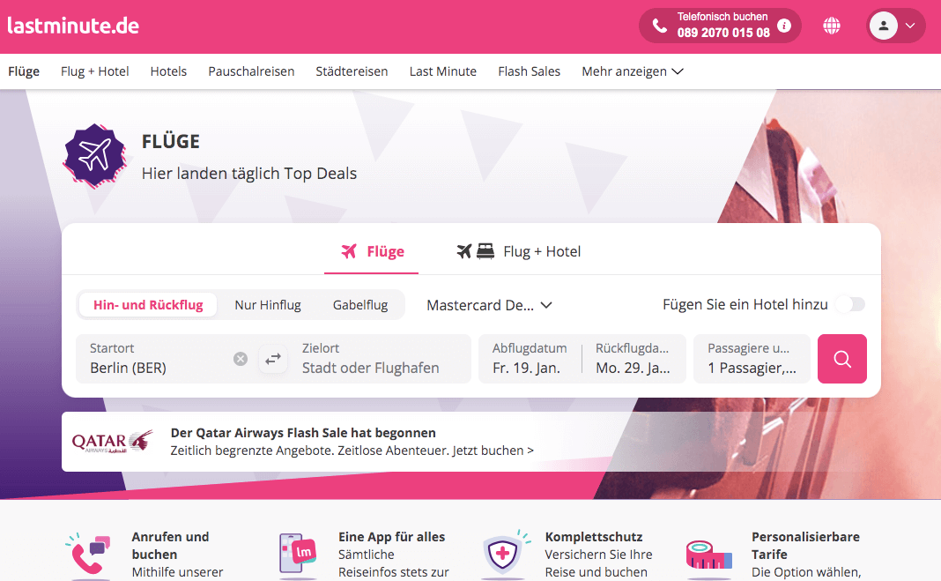Image resolution: width=941 pixels, height=581 pixels.
Task: Choose Nur Hinflug trip type
Action: point(268,305)
